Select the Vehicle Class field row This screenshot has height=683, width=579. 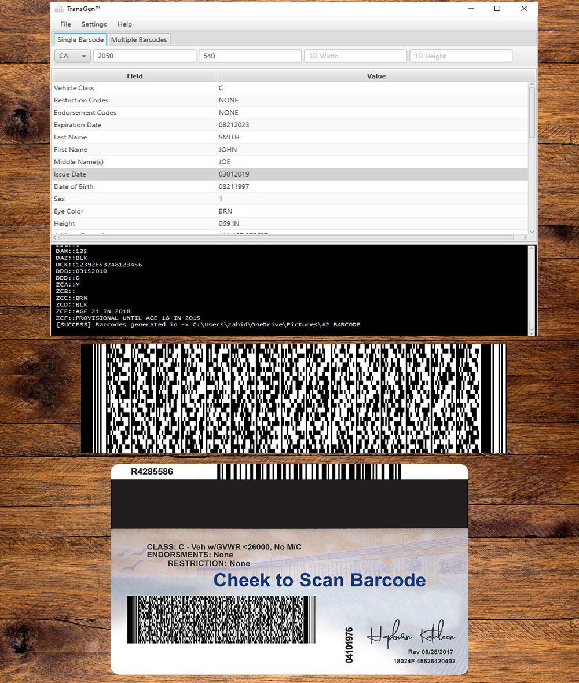[289, 88]
